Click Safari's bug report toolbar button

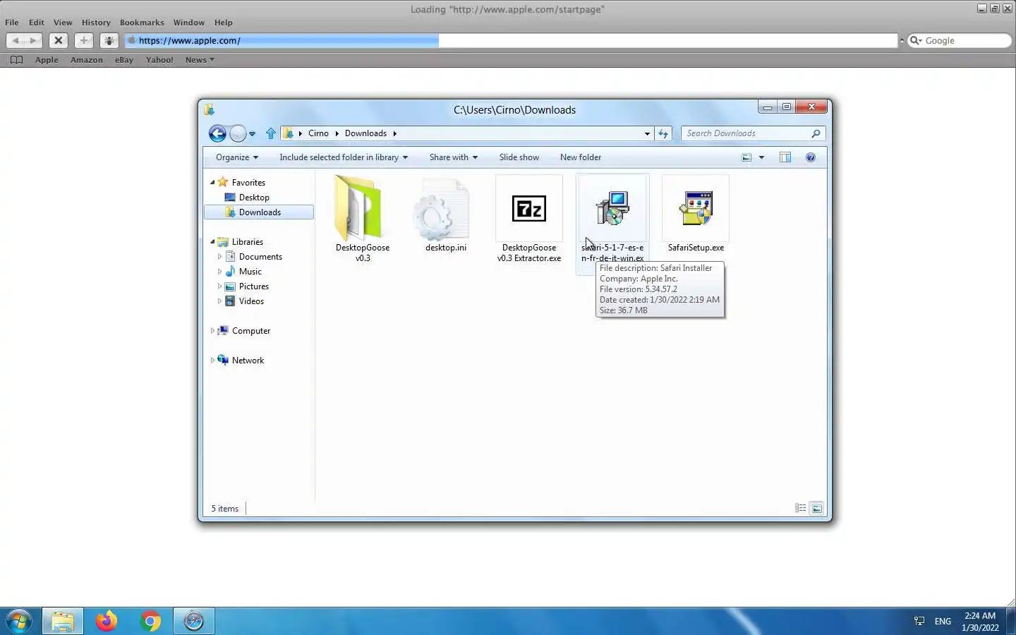tap(109, 41)
